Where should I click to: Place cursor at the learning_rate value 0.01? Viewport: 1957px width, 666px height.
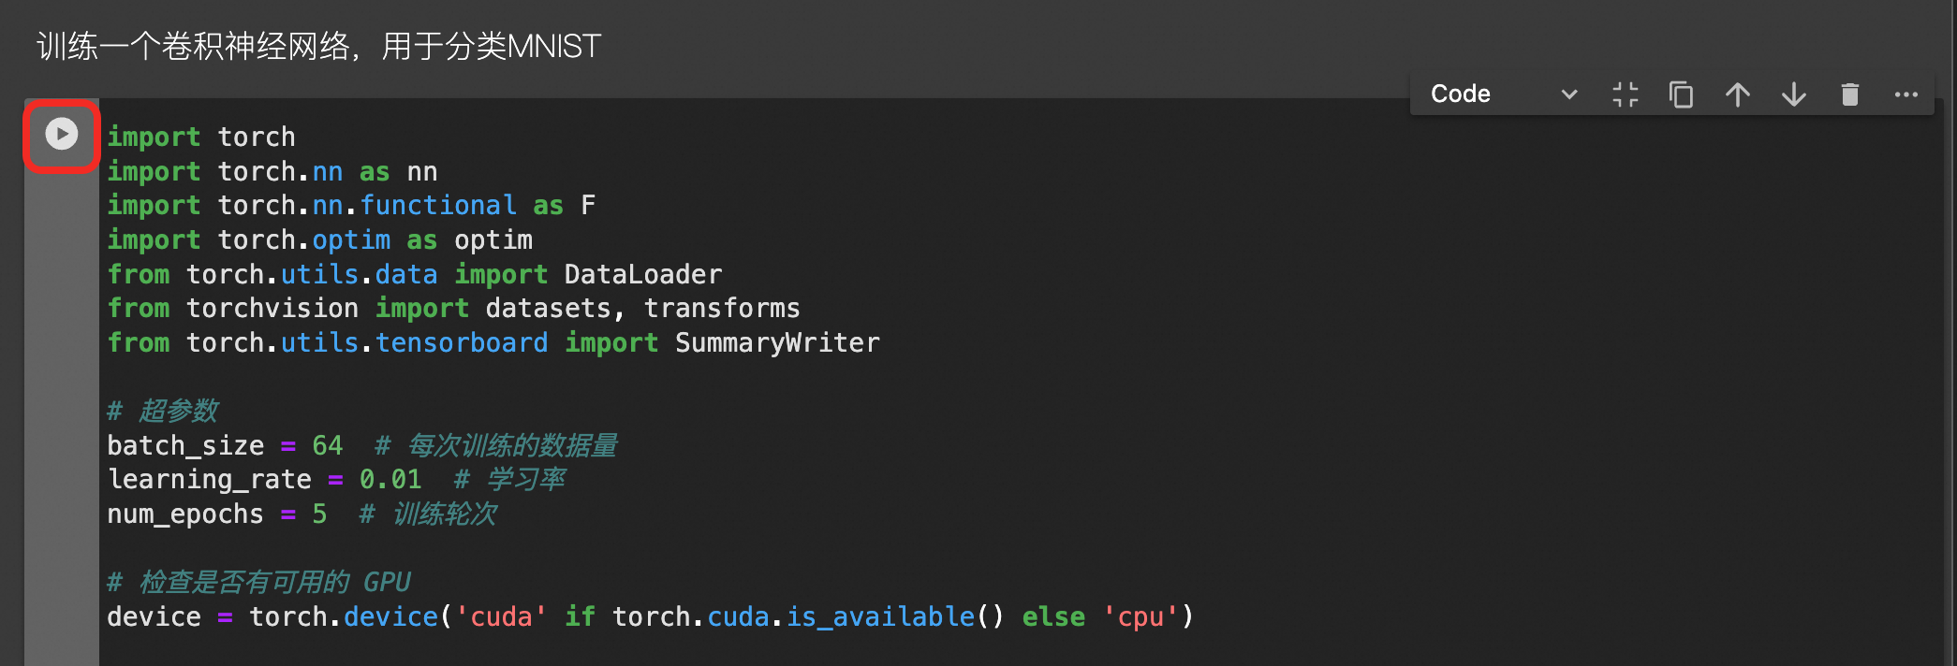pyautogui.click(x=390, y=479)
